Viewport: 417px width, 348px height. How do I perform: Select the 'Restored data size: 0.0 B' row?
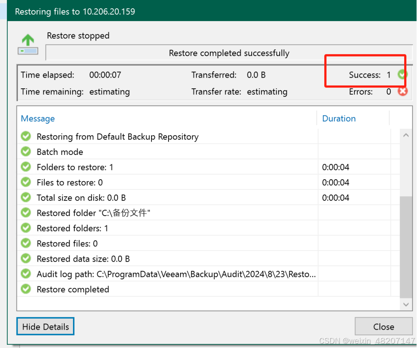(x=208, y=258)
